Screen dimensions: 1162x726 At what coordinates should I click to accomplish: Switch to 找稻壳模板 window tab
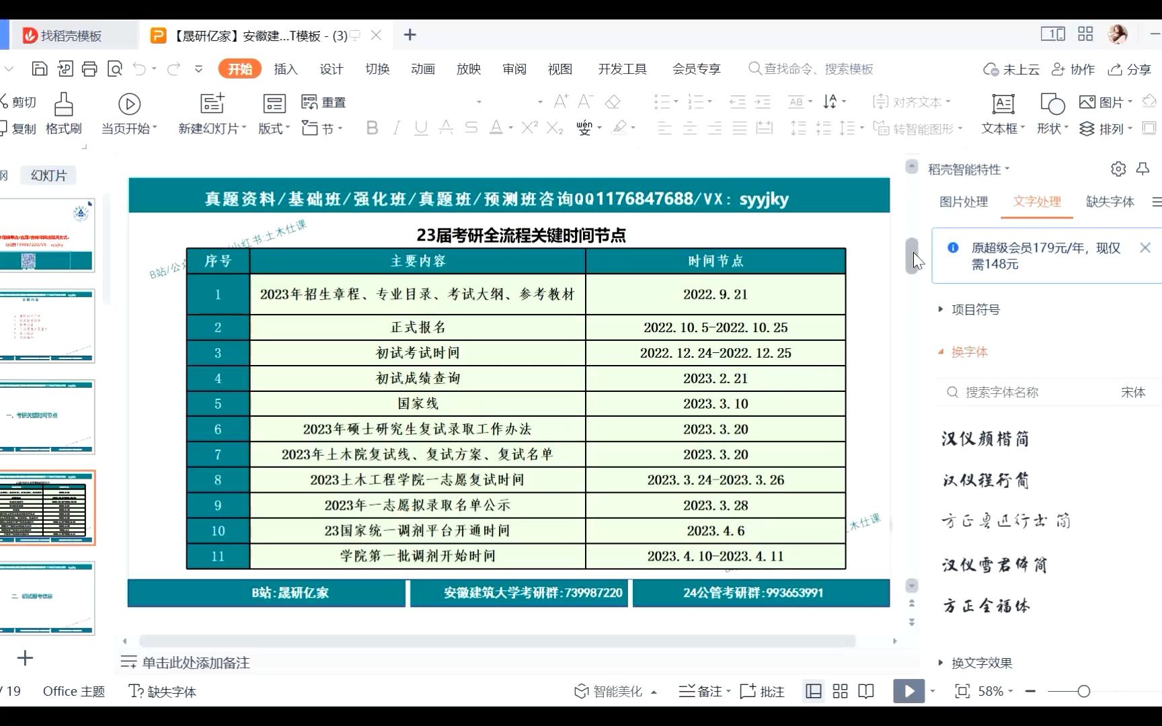(x=71, y=36)
